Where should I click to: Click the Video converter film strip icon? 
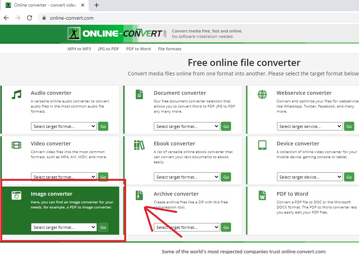coord(16,145)
